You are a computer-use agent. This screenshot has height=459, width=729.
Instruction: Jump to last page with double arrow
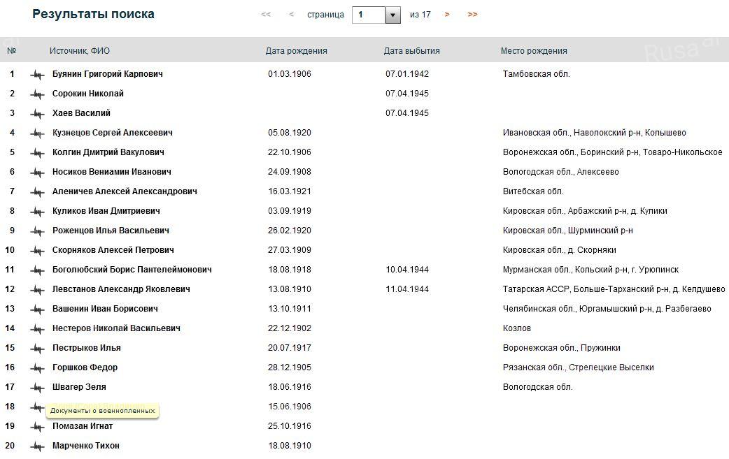click(472, 15)
